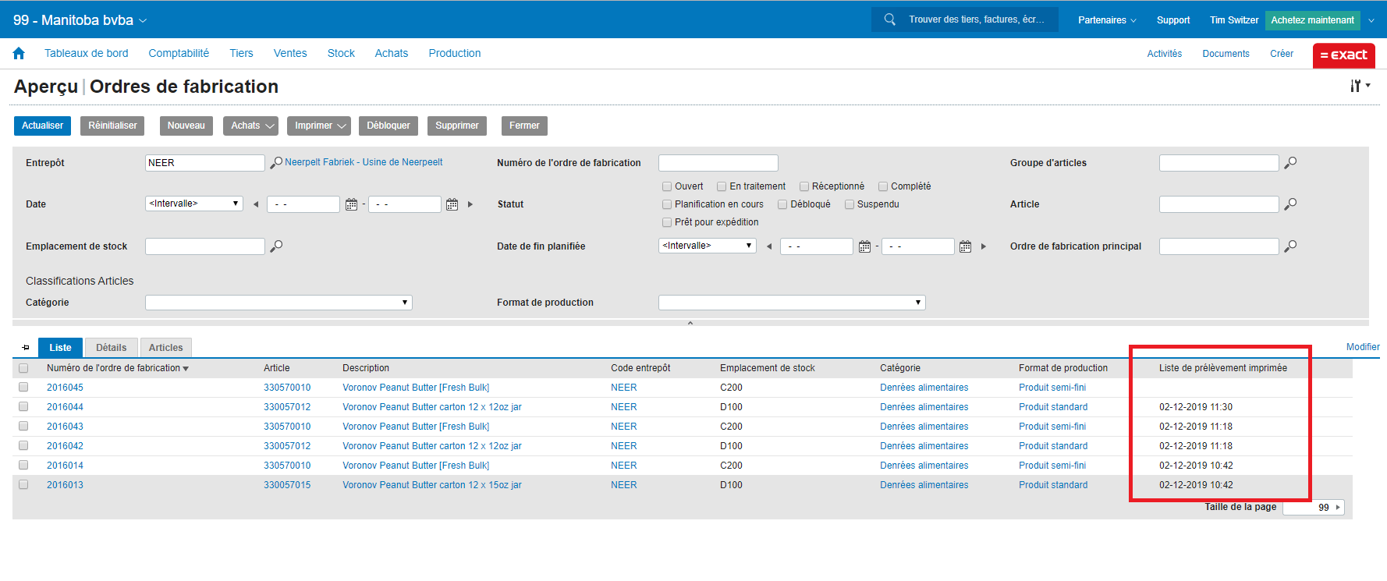Collapse the filter panel chevron
This screenshot has height=581, width=1387.
[690, 323]
